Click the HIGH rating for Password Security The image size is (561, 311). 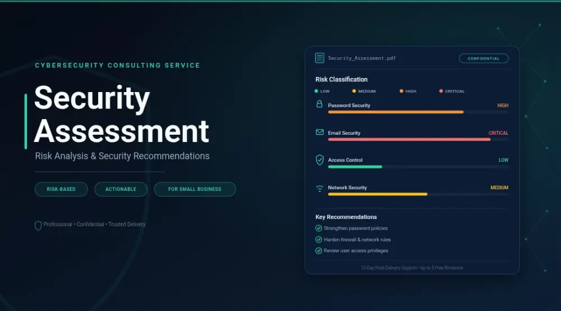(503, 105)
